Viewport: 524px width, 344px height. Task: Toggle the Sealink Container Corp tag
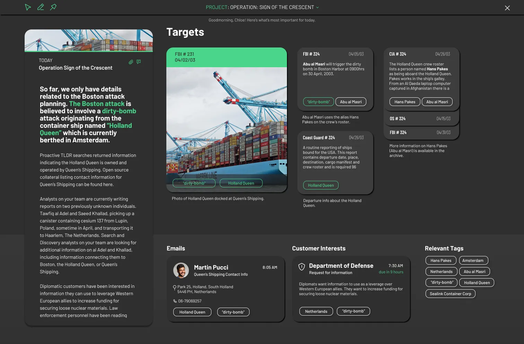[x=450, y=294]
